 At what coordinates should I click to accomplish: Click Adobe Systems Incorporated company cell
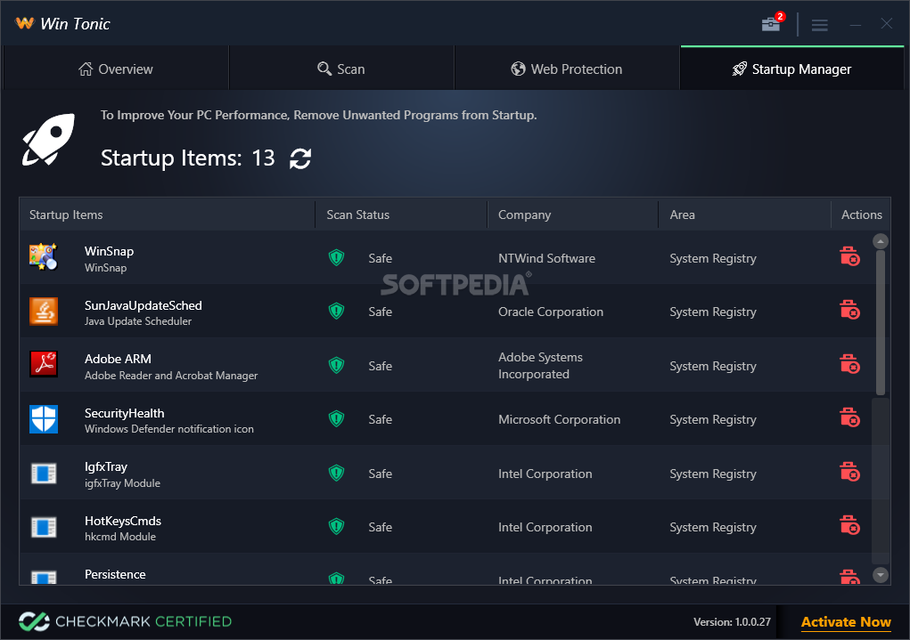point(540,366)
